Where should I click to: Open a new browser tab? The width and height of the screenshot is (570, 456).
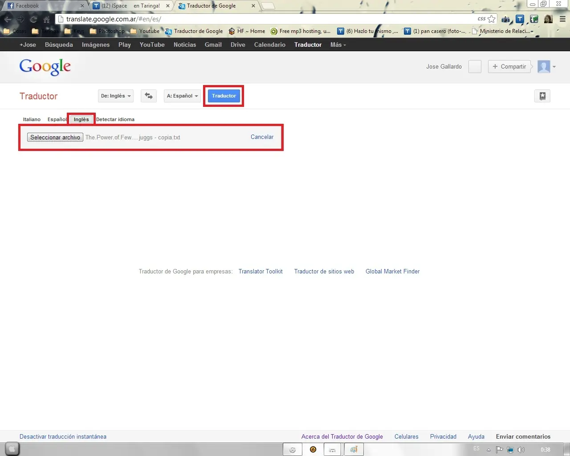coord(268,6)
